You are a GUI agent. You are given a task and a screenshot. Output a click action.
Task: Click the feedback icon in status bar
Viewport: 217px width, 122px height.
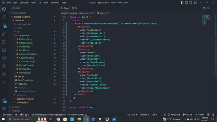[x=208, y=115]
